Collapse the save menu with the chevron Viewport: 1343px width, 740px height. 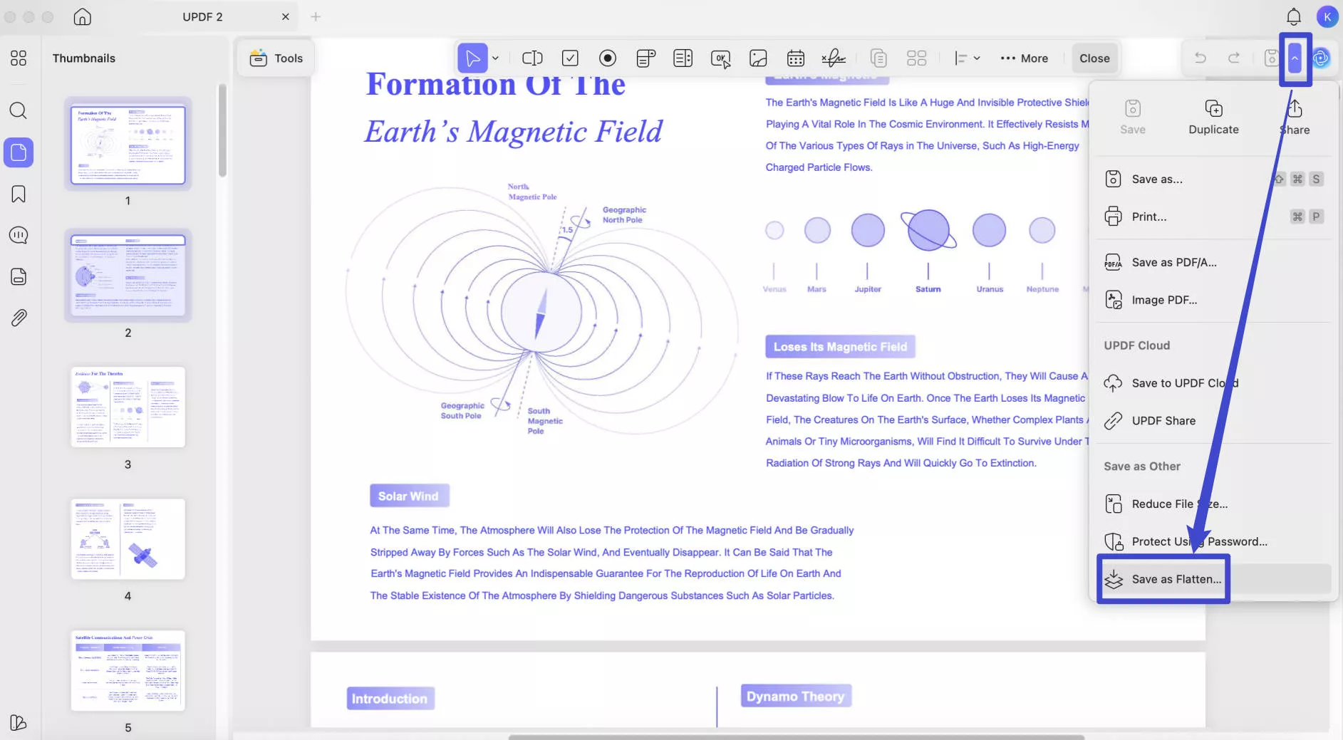(x=1295, y=58)
